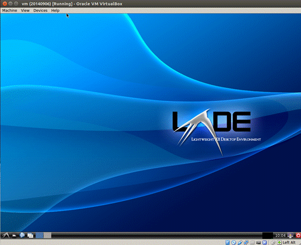Screen dimensions: 301x245
Task: Click the USB devices status icon
Action: (240, 242)
